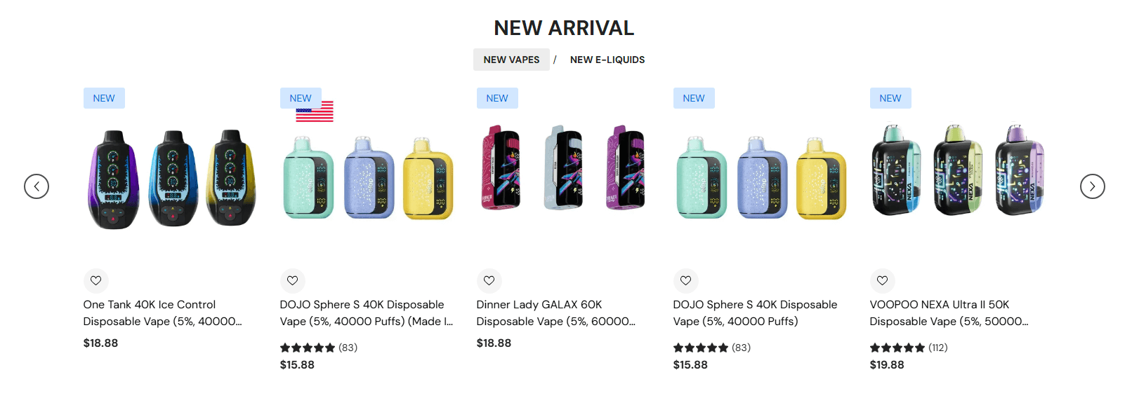Image resolution: width=1132 pixels, height=398 pixels.
Task: Wishlist the fourth DOJO Sphere S product
Action: (x=686, y=281)
